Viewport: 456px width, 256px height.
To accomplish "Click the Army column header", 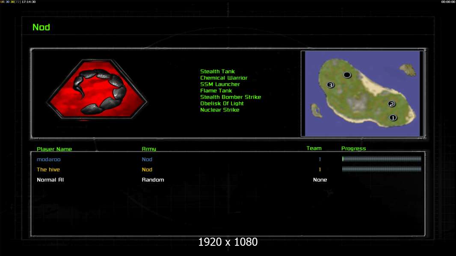I will [x=149, y=149].
